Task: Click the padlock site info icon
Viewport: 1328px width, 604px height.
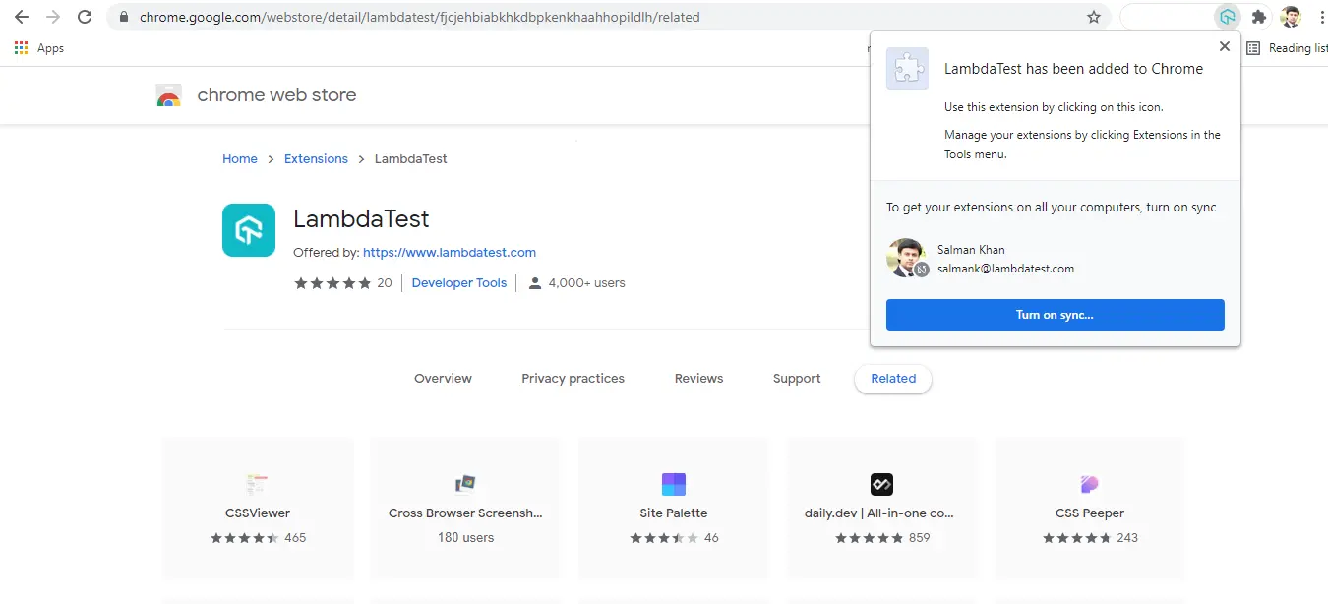Action: pos(124,17)
